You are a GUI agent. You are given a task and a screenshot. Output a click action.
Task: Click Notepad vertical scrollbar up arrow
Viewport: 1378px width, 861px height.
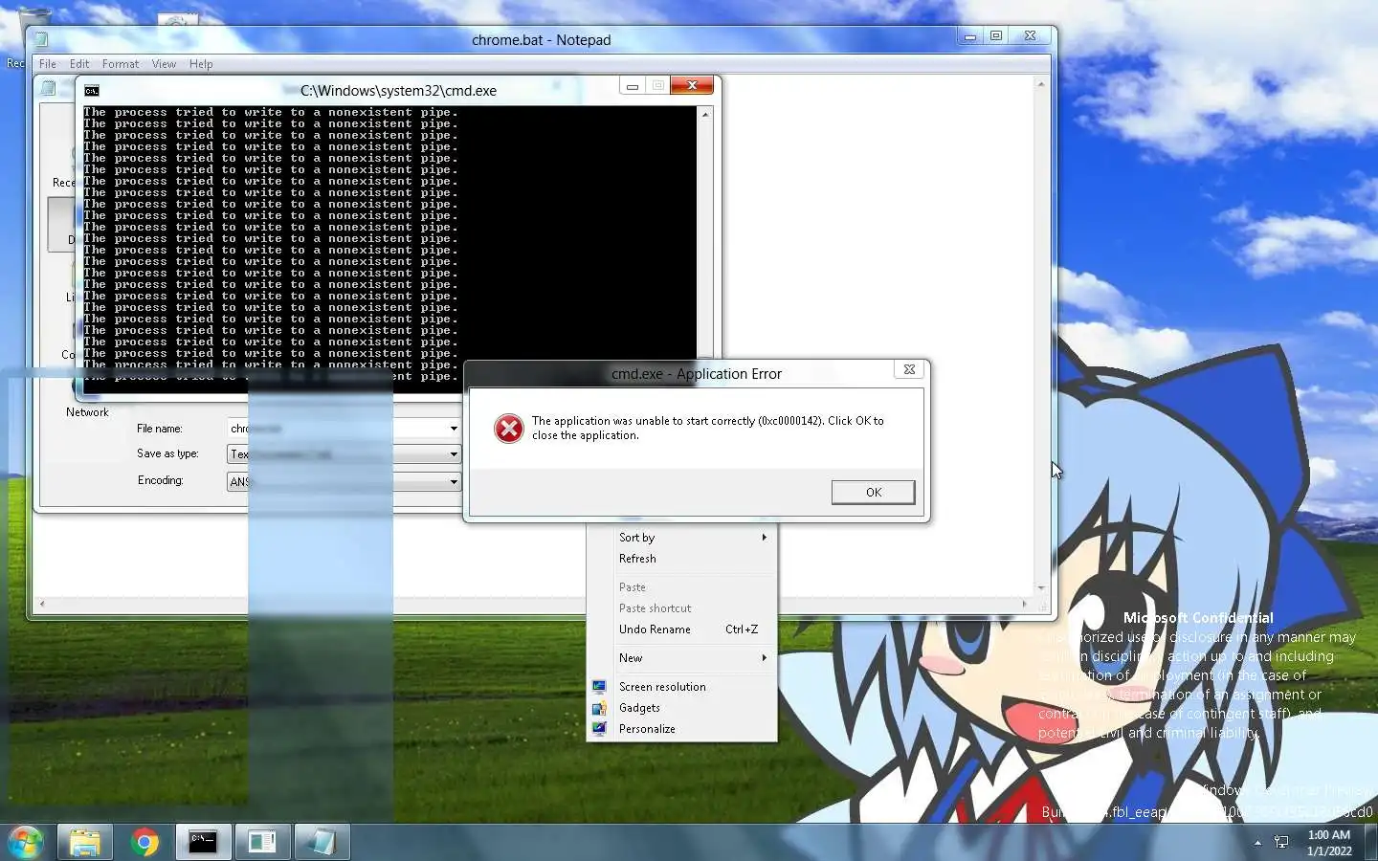pyautogui.click(x=1041, y=84)
